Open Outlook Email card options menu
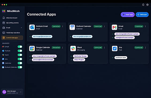Screen dimensions: 151x98 (63, 26)
